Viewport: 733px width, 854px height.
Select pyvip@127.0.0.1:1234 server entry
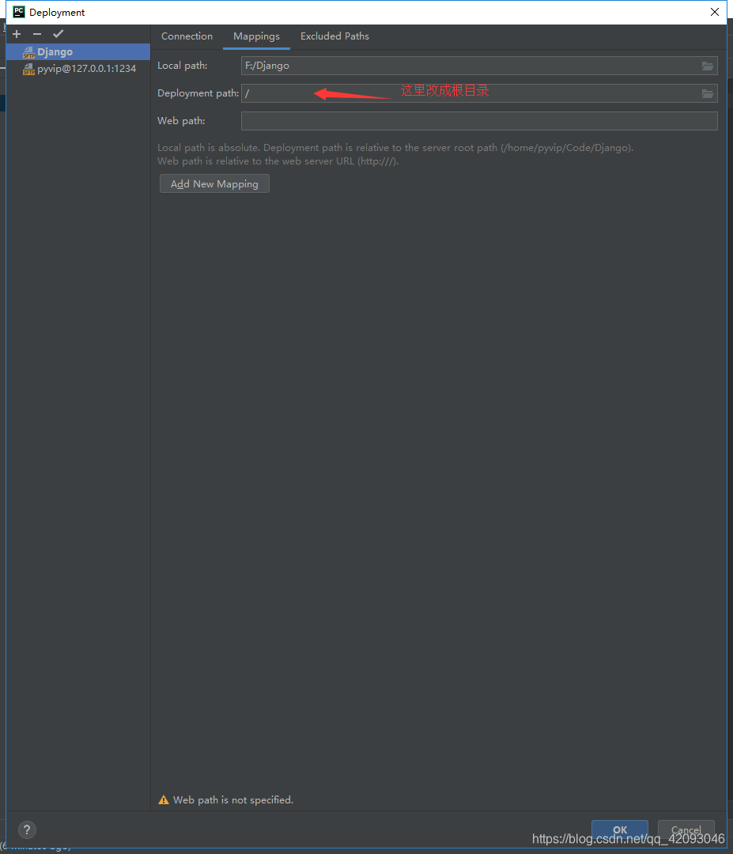click(x=77, y=68)
